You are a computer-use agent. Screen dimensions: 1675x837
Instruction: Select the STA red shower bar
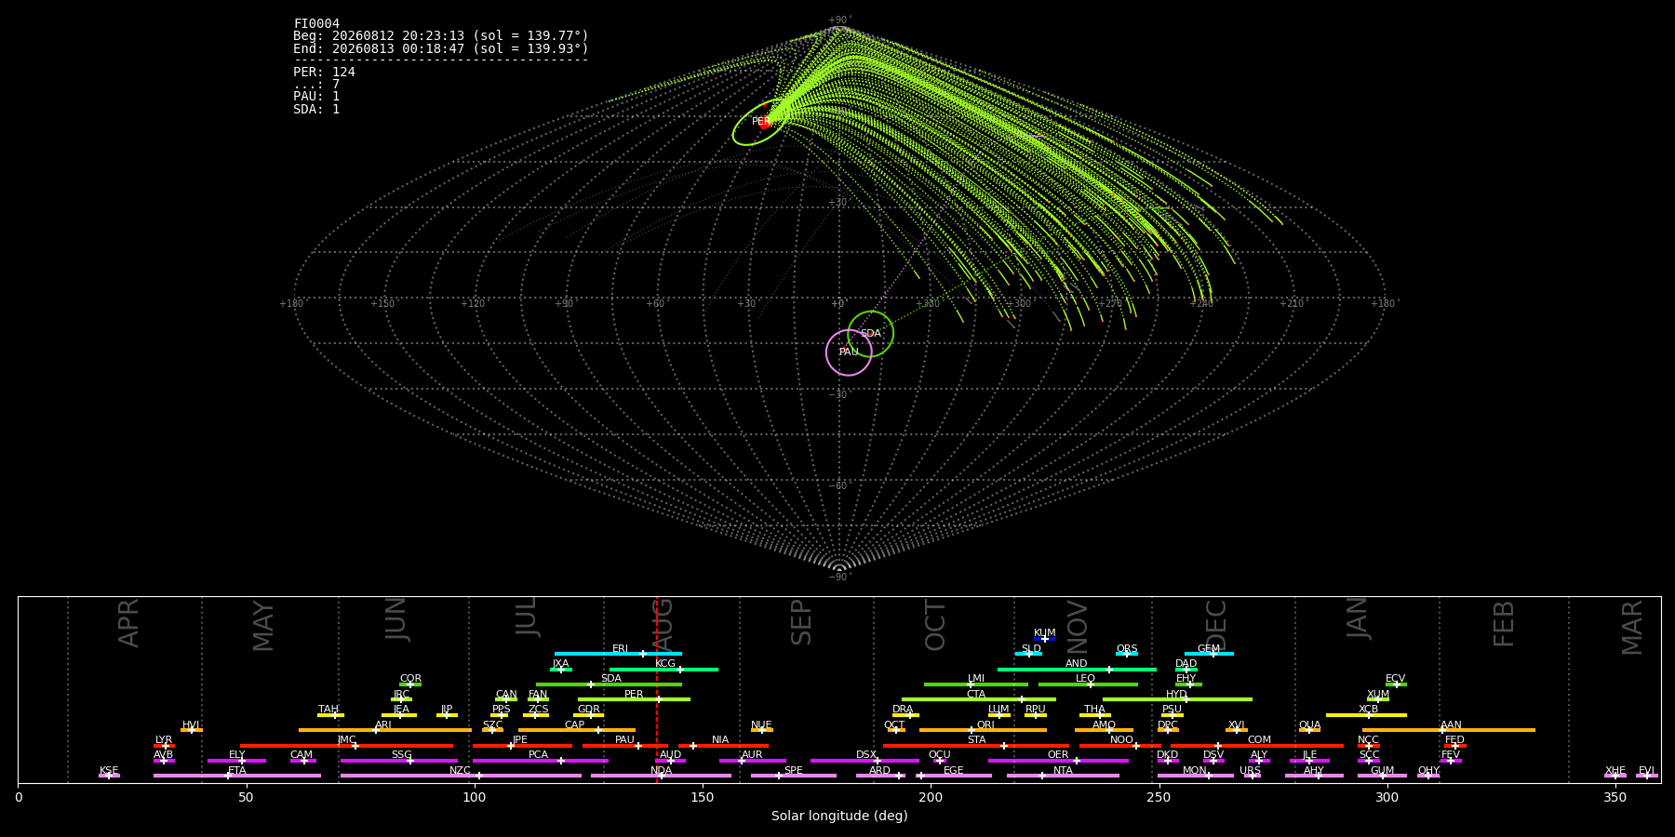point(976,745)
